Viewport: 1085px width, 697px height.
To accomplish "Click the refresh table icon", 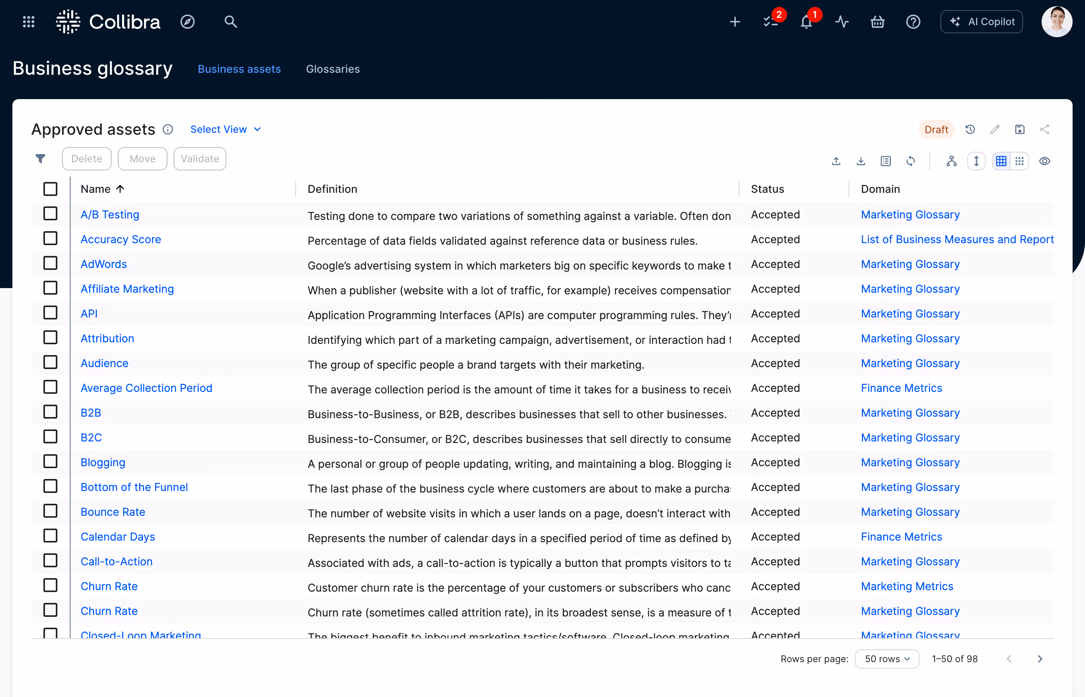I will pyautogui.click(x=911, y=161).
